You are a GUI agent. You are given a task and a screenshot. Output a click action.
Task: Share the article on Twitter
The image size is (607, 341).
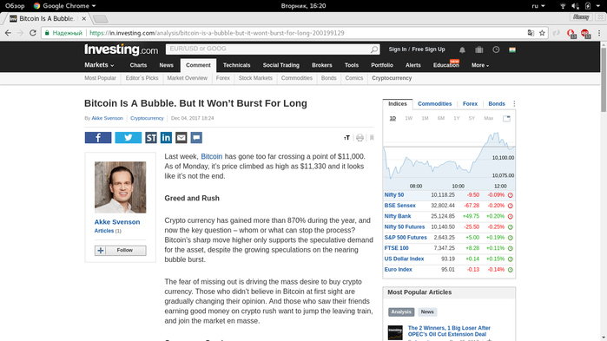click(129, 138)
